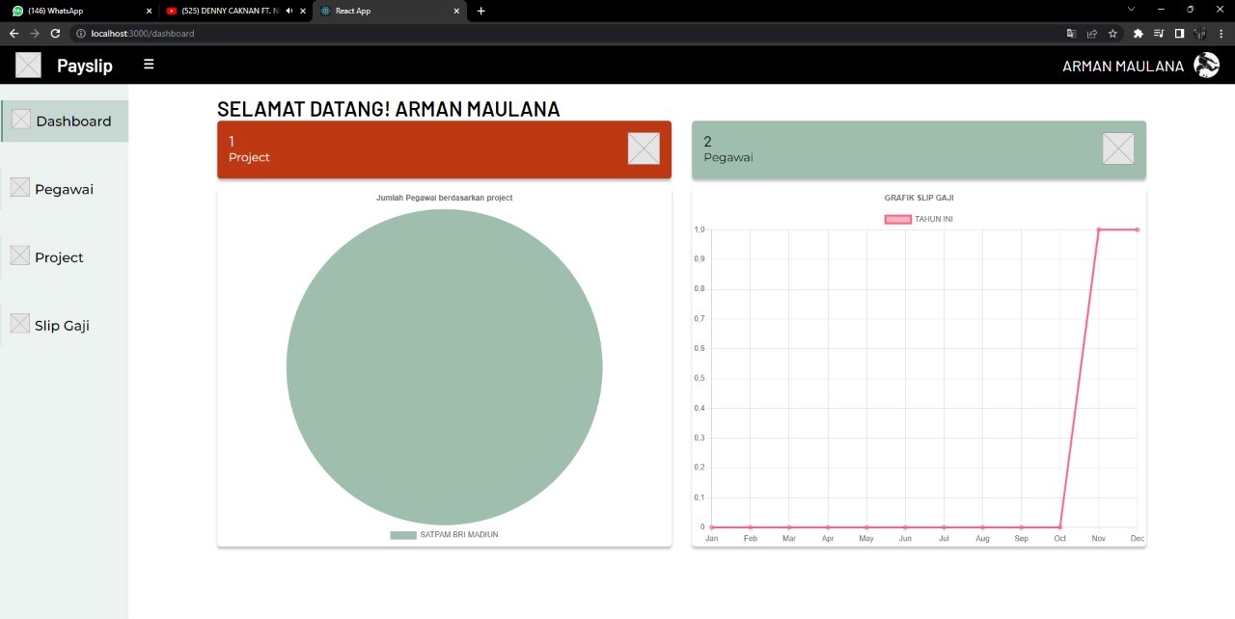Open the Arman Maulana profile avatar

pyautogui.click(x=1207, y=65)
